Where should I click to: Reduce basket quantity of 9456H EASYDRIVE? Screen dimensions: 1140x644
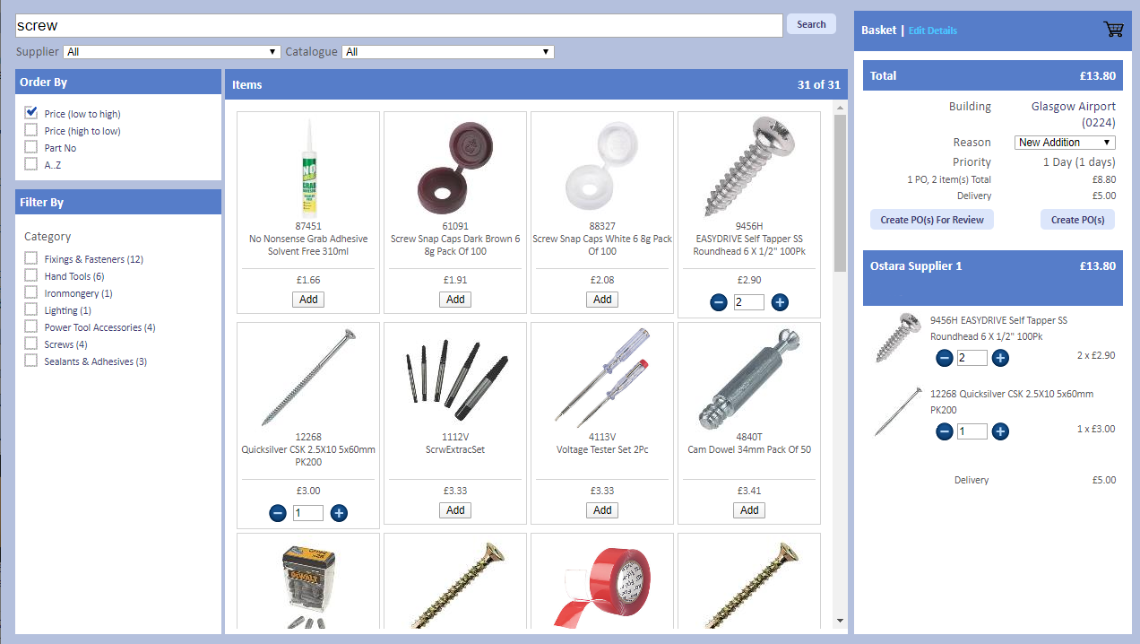click(945, 358)
